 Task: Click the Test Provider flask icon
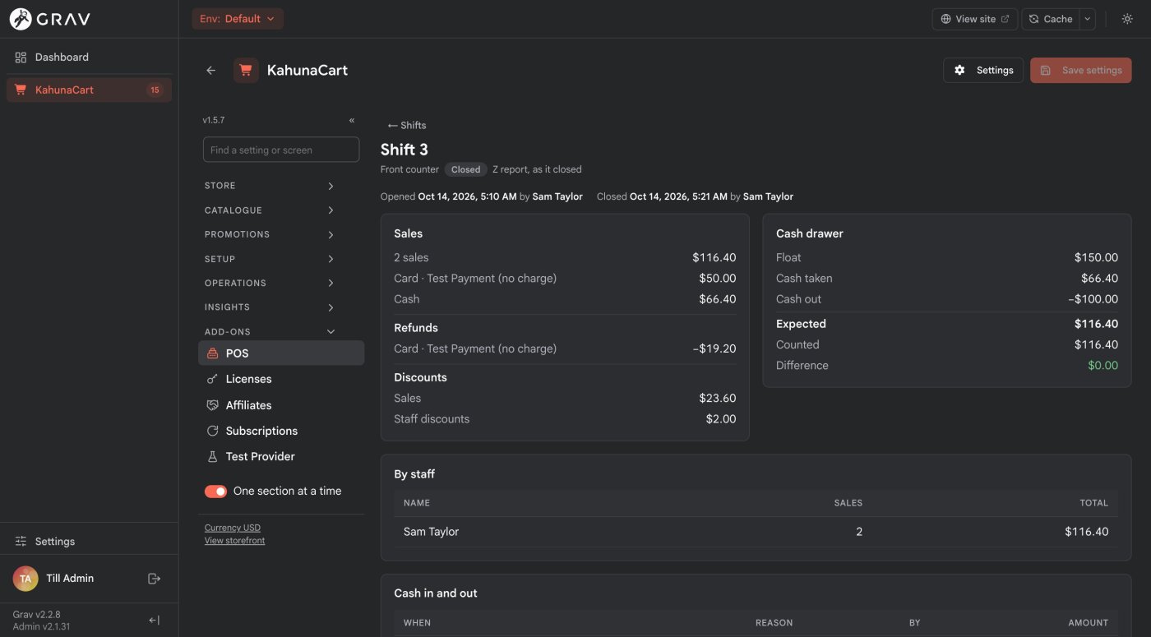213,456
